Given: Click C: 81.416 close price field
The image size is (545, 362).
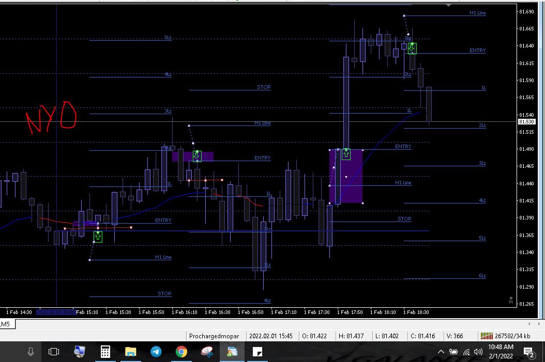Looking at the screenshot, I should (x=422, y=336).
